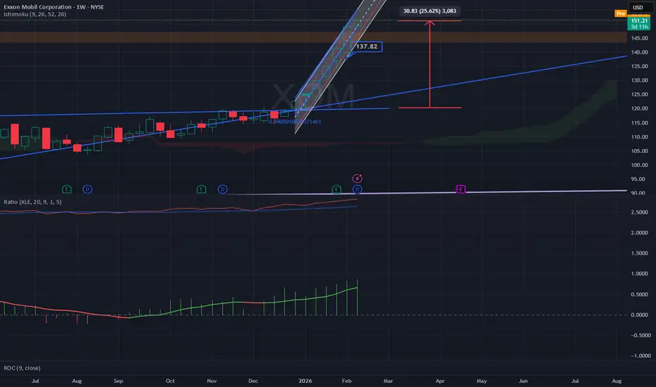This screenshot has width=656, height=387.
Task: Click the purple upcoming earnings E marker
Action: [460, 189]
